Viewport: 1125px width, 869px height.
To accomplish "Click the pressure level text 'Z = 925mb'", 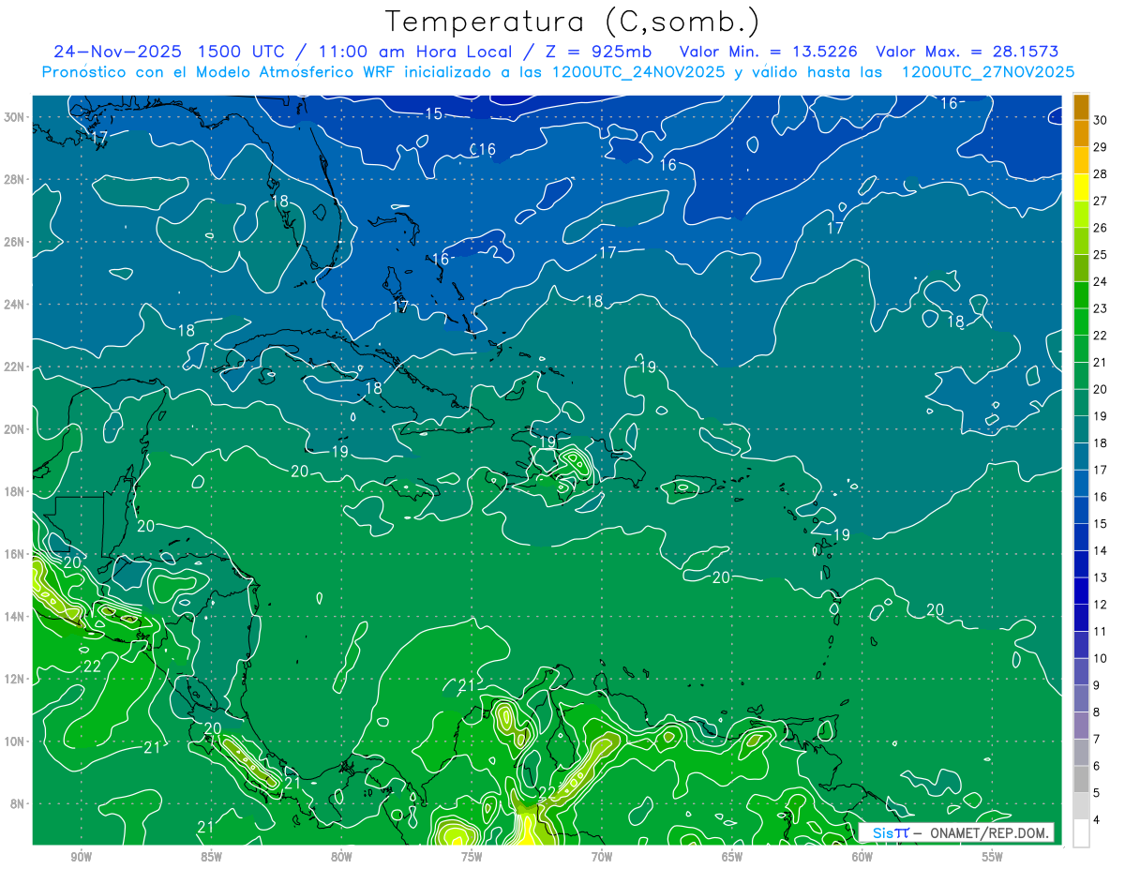I will pyautogui.click(x=592, y=52).
